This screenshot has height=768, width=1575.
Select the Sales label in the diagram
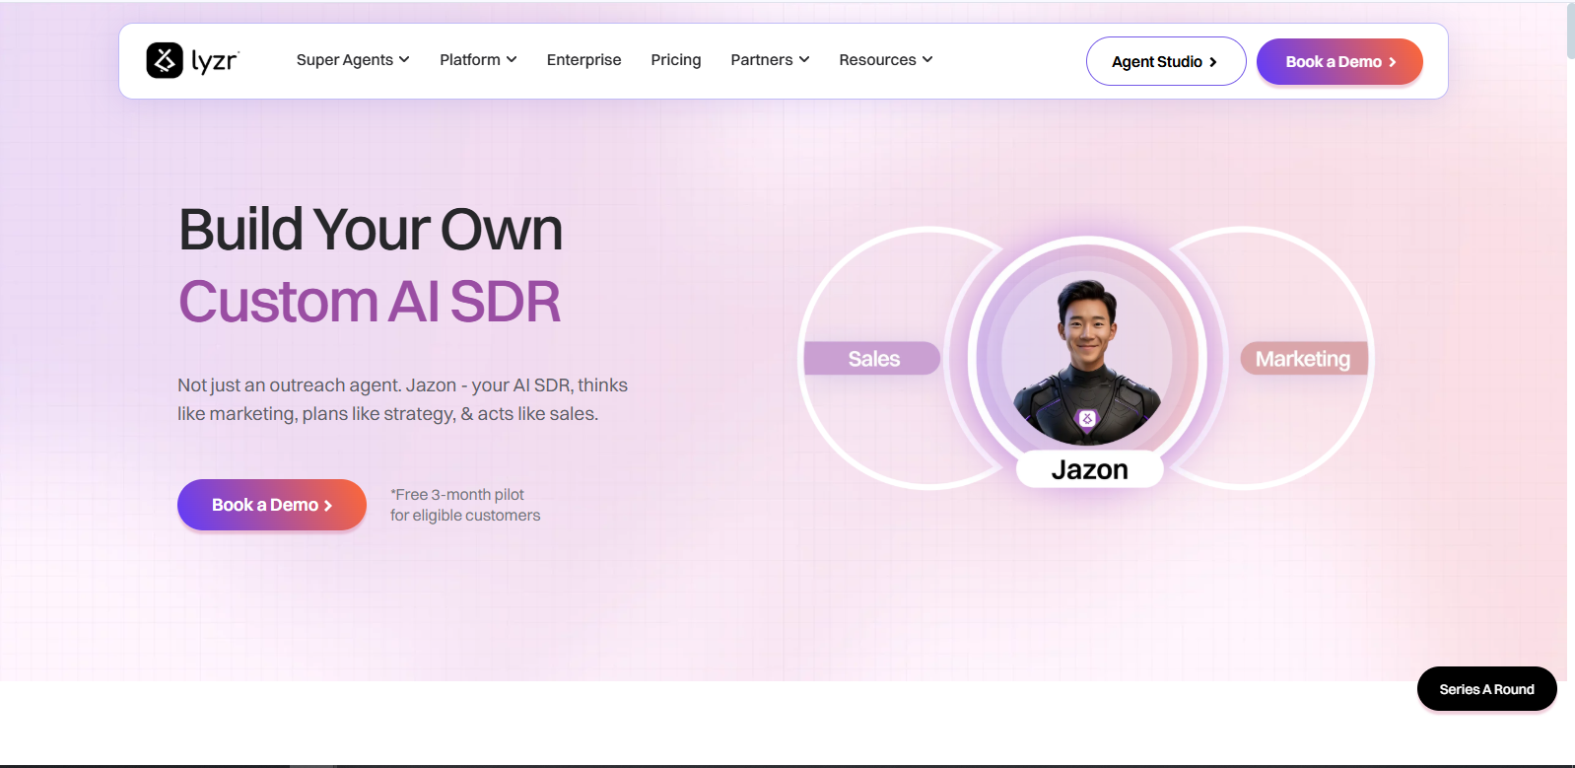(873, 359)
